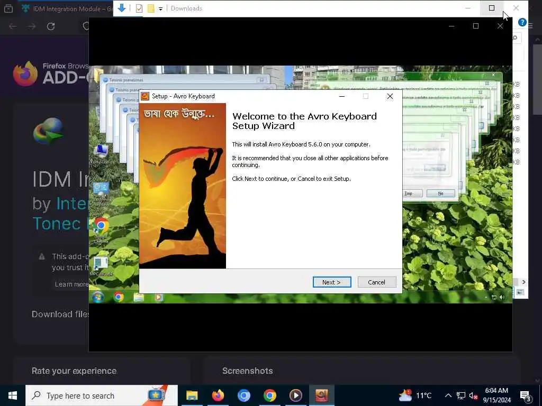Maximize the Downloads explorer window
This screenshot has height=406, width=542.
pos(492,8)
